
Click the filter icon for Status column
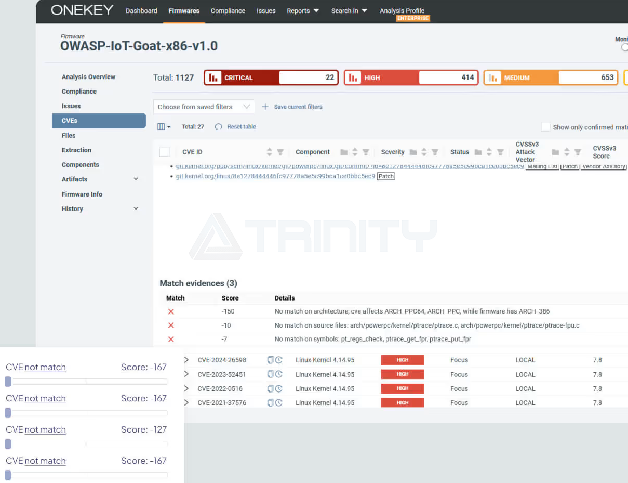coord(500,152)
